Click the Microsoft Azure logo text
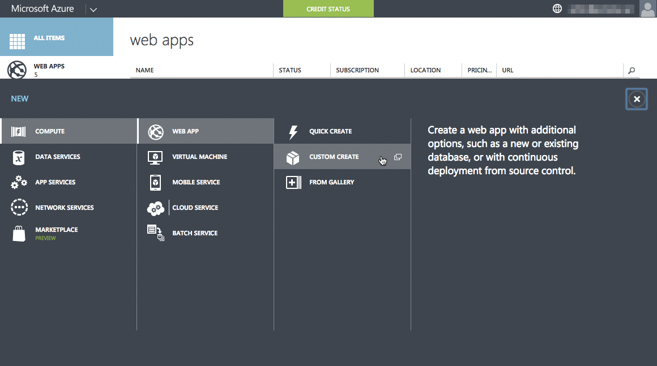Screen dimensions: 657x366 click(42, 9)
